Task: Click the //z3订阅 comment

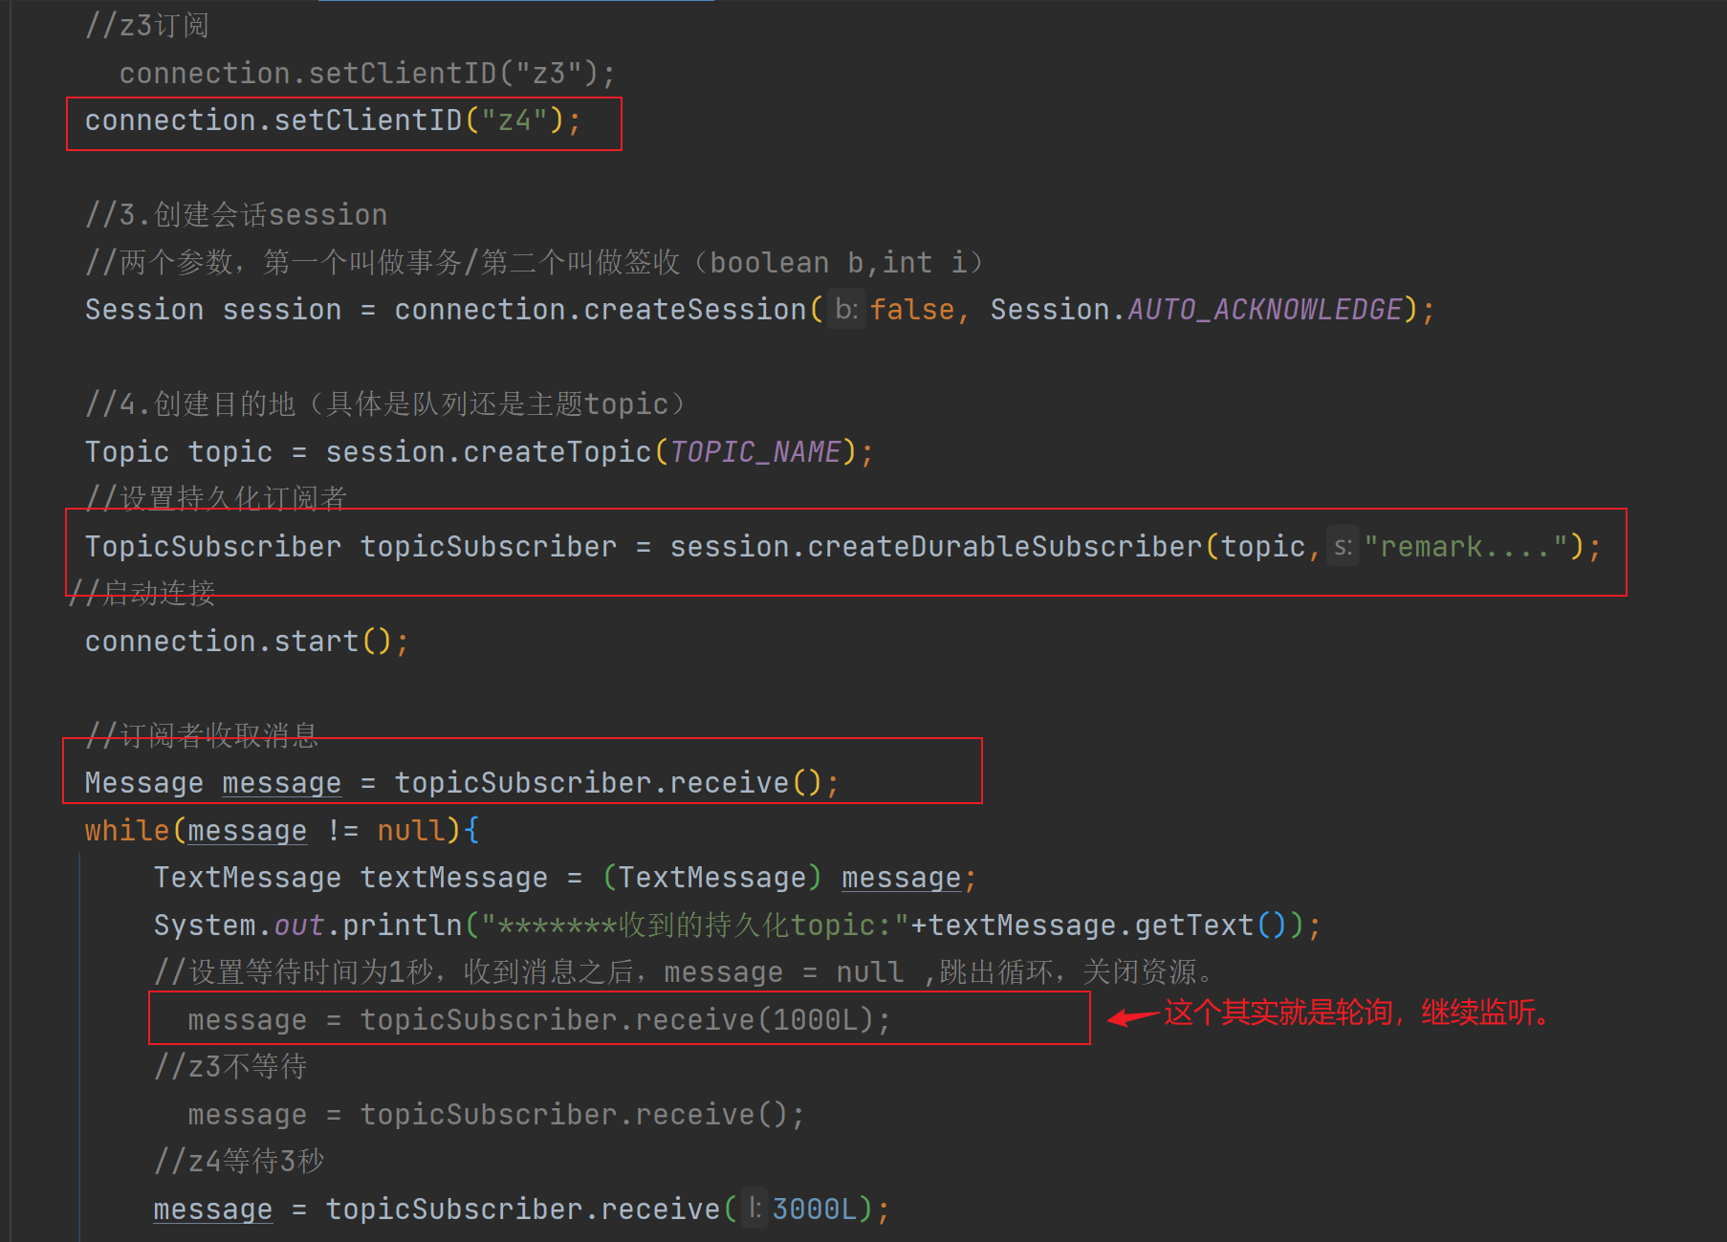Action: (147, 26)
